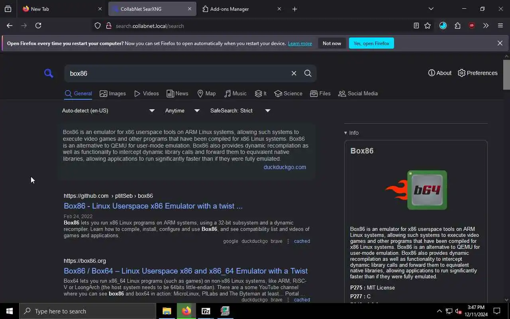Submit search with the magnifier button

coord(308,73)
